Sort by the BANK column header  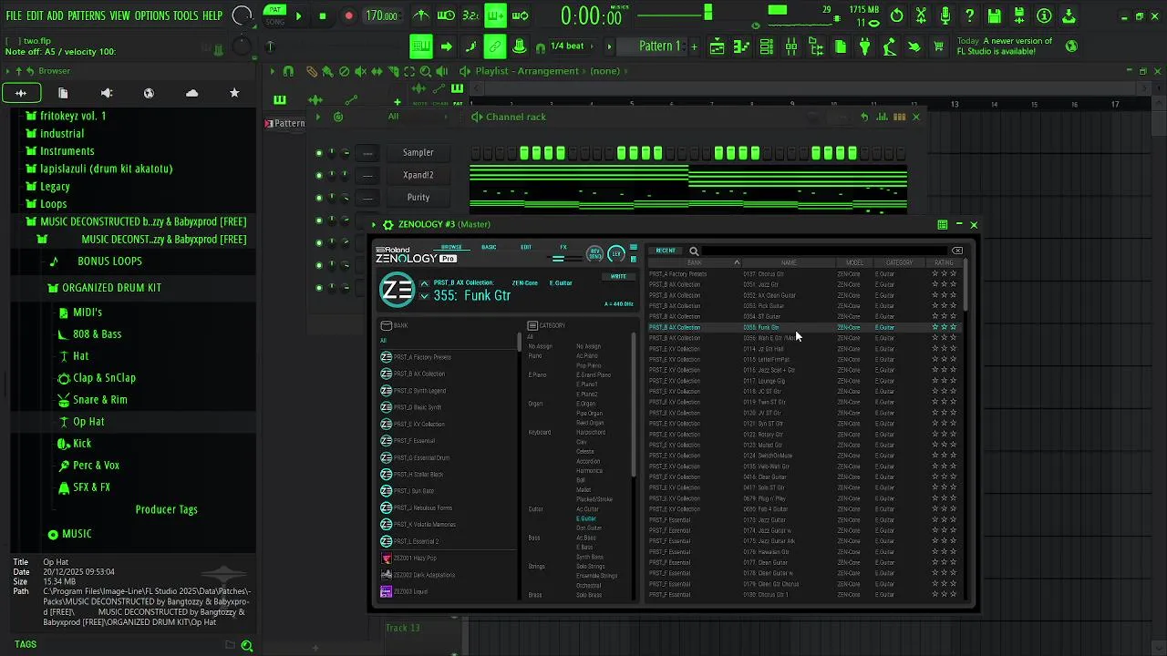point(695,262)
